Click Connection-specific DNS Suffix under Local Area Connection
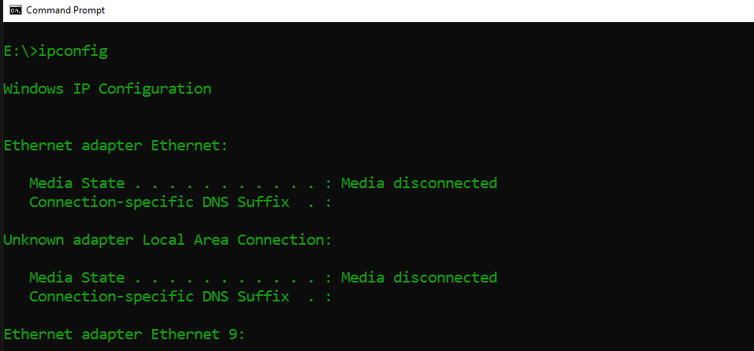Viewport: 754px width, 351px height. click(159, 297)
